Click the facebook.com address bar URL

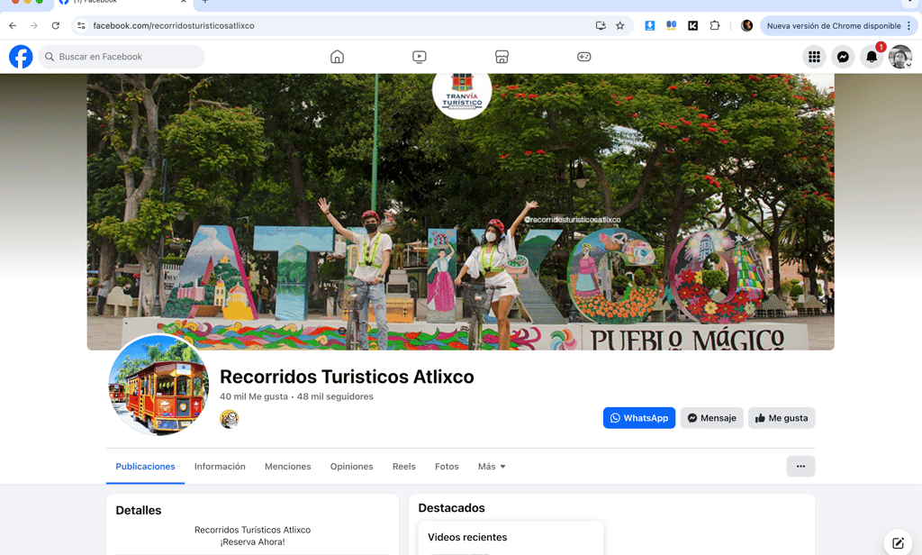tap(174, 25)
